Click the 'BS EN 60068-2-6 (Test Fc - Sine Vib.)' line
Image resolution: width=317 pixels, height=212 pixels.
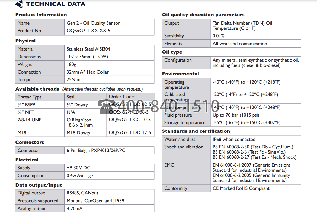coord(249,152)
